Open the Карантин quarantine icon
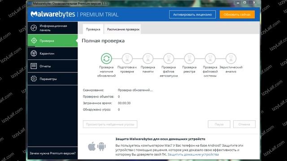This screenshot has height=161, width=287. coord(34,53)
